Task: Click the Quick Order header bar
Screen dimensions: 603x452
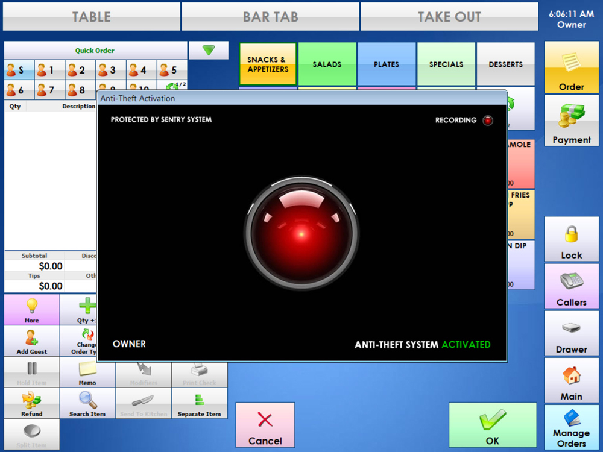Action: [95, 51]
